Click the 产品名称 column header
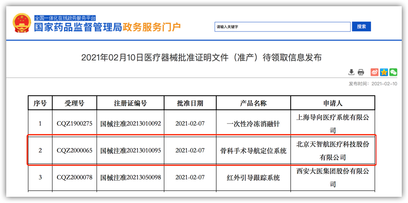The image size is (408, 203). [x=253, y=103]
